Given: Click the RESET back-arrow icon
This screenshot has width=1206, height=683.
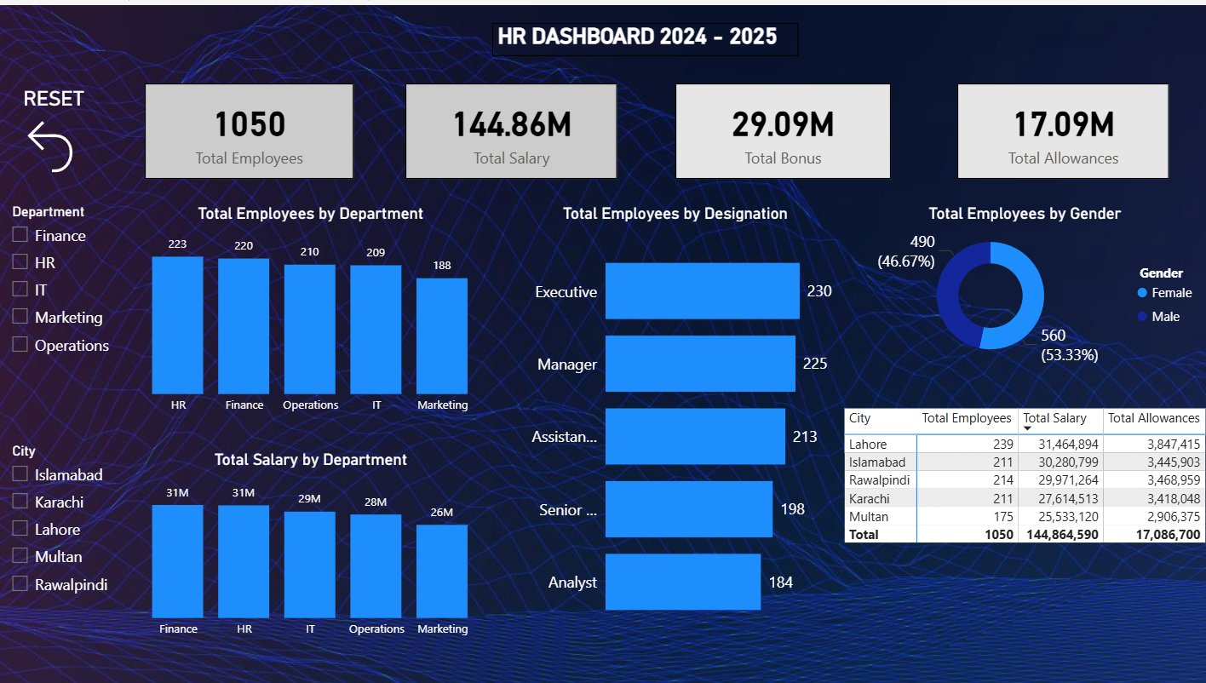Looking at the screenshot, I should [x=50, y=146].
